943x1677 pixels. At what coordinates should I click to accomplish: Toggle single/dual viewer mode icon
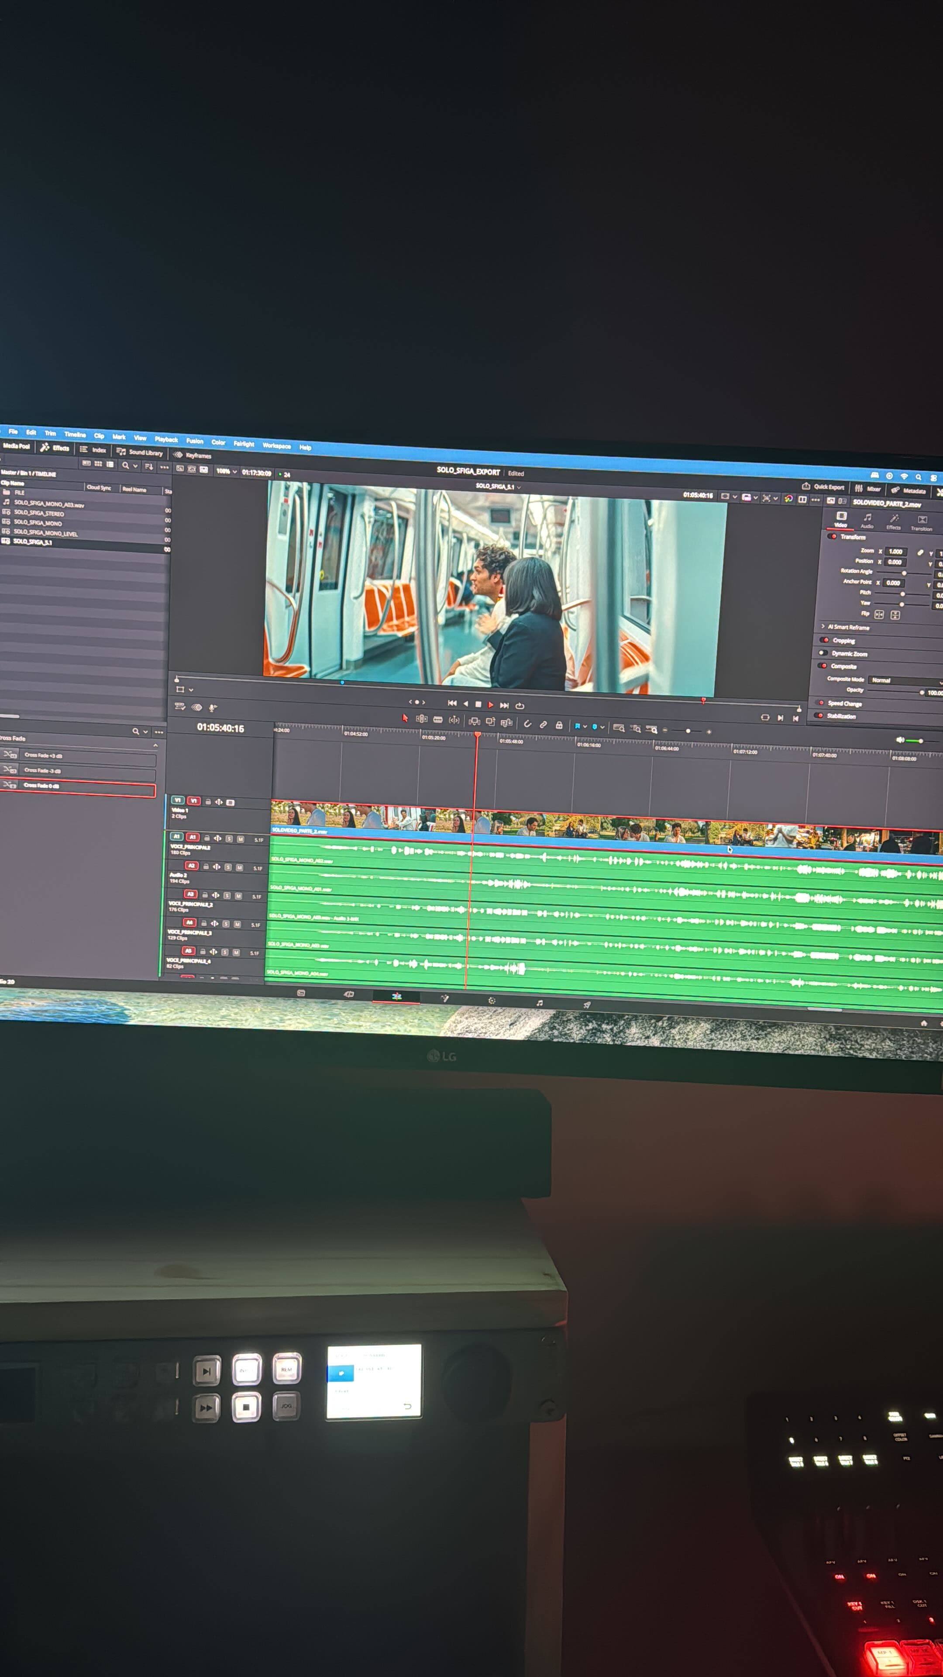802,499
